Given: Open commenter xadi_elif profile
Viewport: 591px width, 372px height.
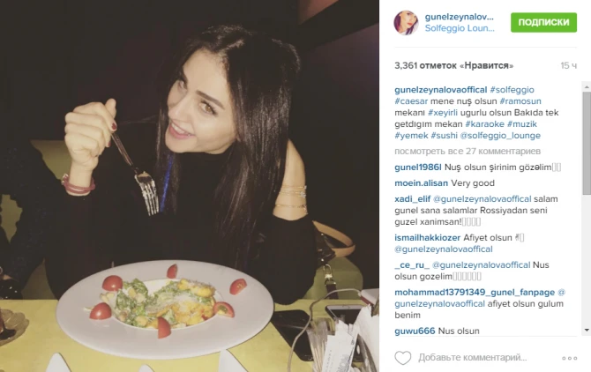Looking at the screenshot, I should pyautogui.click(x=412, y=199).
